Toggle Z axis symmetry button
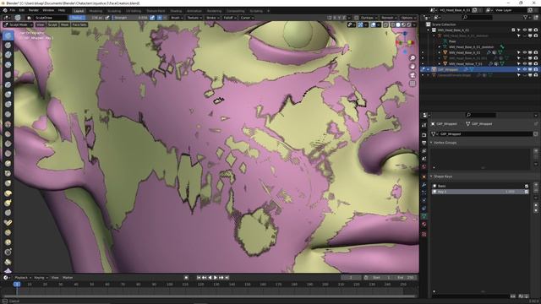This screenshot has width=541, height=304. [x=344, y=18]
